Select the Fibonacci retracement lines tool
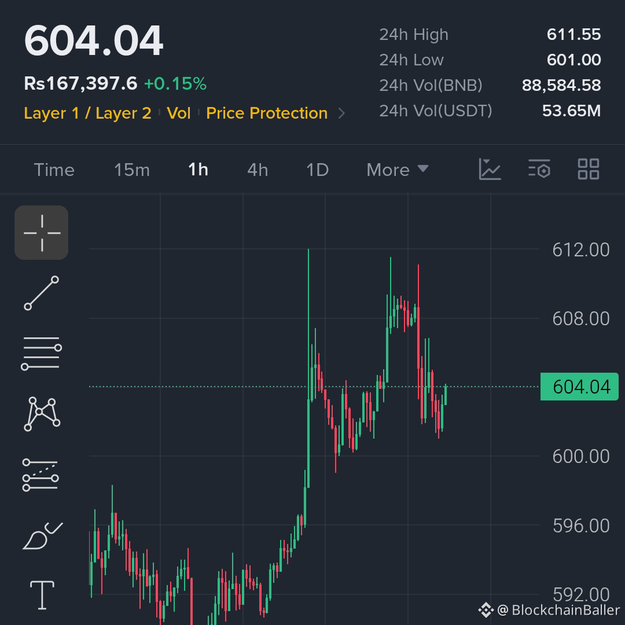Image resolution: width=625 pixels, height=625 pixels. [x=41, y=475]
